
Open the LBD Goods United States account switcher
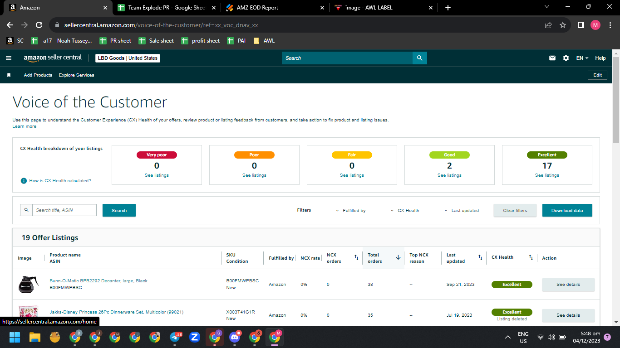pos(128,58)
